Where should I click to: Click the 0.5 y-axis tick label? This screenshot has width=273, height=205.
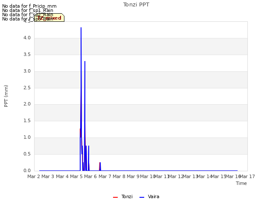point(27,154)
